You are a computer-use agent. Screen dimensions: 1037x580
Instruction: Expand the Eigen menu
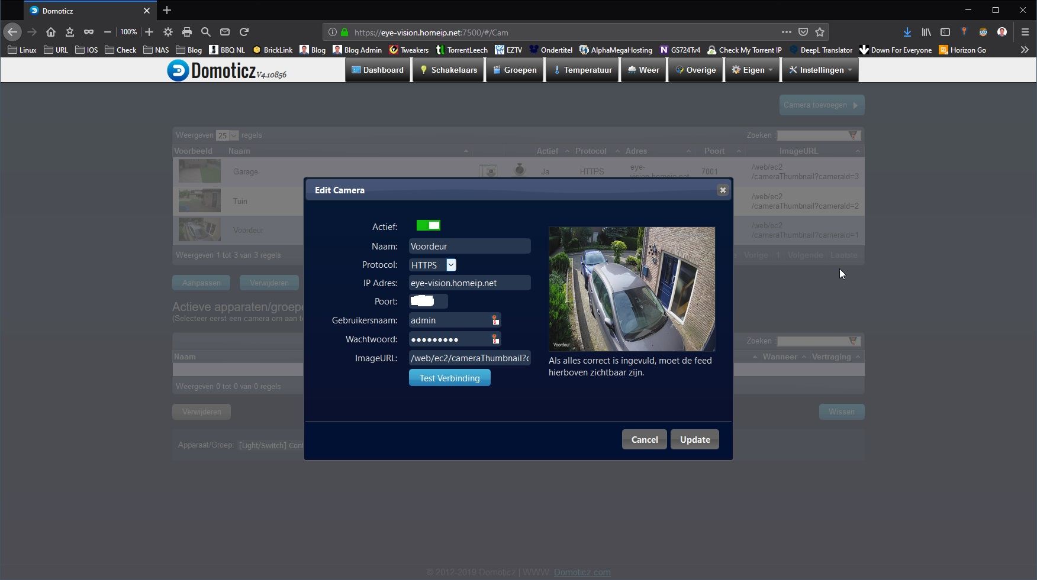tap(753, 70)
